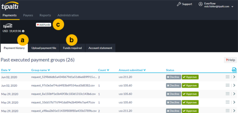Sort by the Date column
Screen dimensions: 238x113
tap(6, 70)
